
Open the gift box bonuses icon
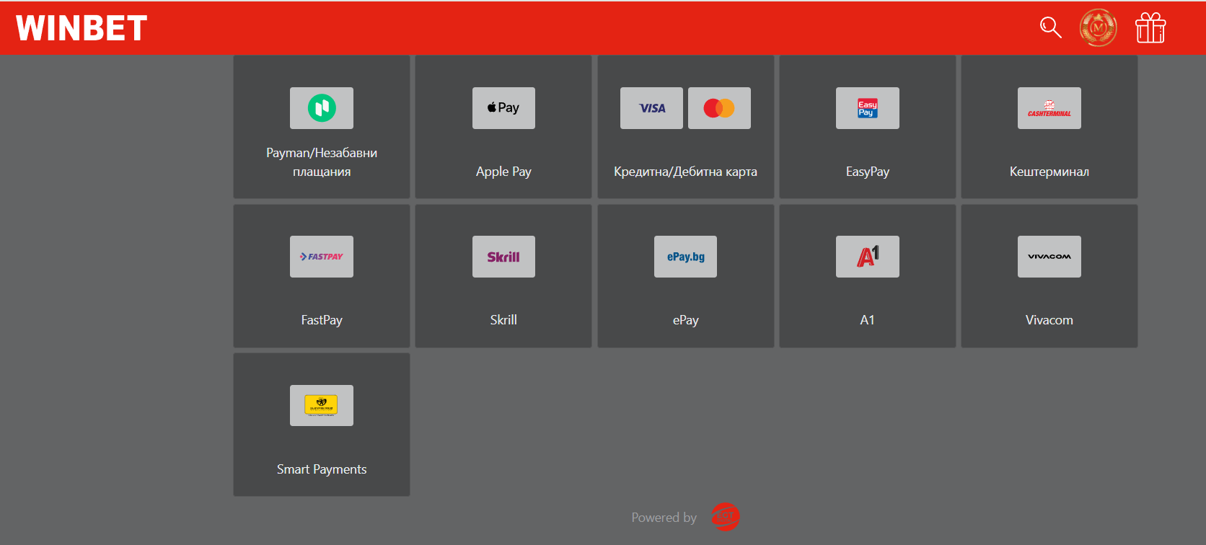click(x=1150, y=28)
